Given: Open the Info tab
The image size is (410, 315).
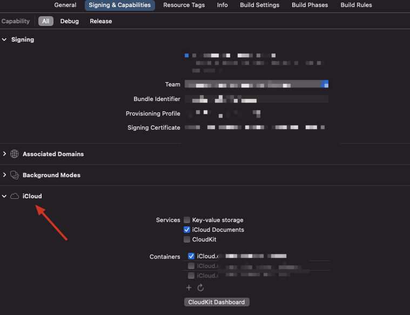Looking at the screenshot, I should [x=222, y=5].
